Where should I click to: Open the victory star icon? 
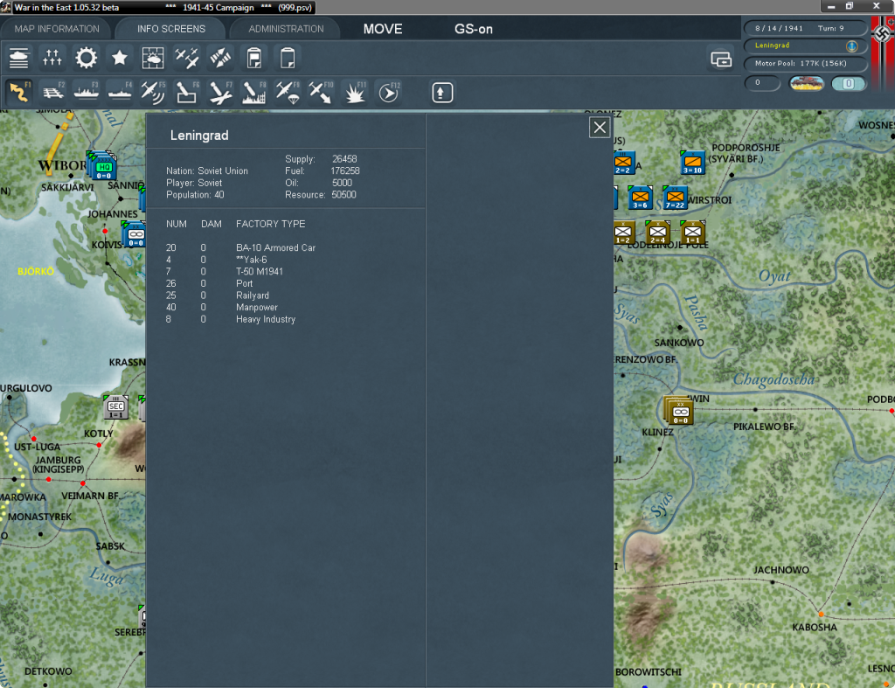pyautogui.click(x=119, y=59)
